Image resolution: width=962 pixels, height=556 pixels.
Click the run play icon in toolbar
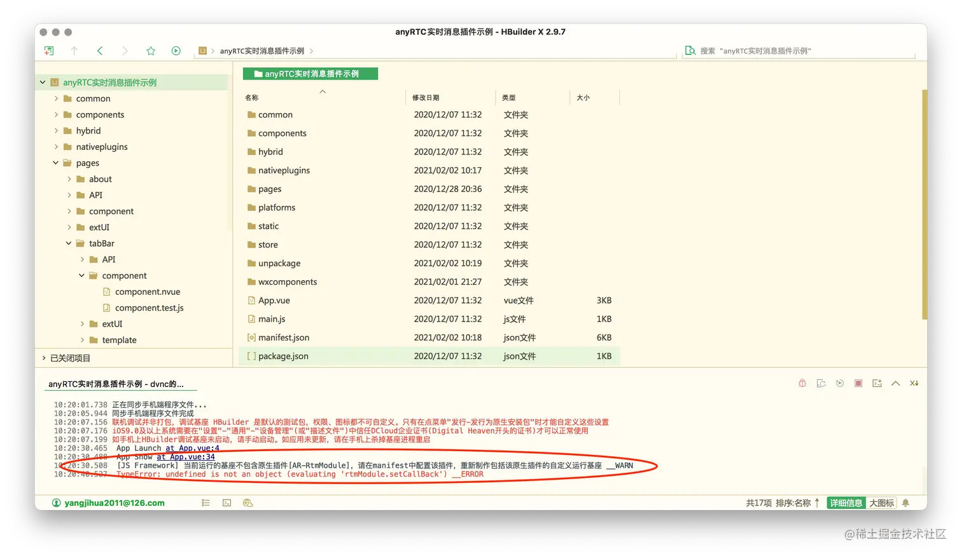point(176,51)
